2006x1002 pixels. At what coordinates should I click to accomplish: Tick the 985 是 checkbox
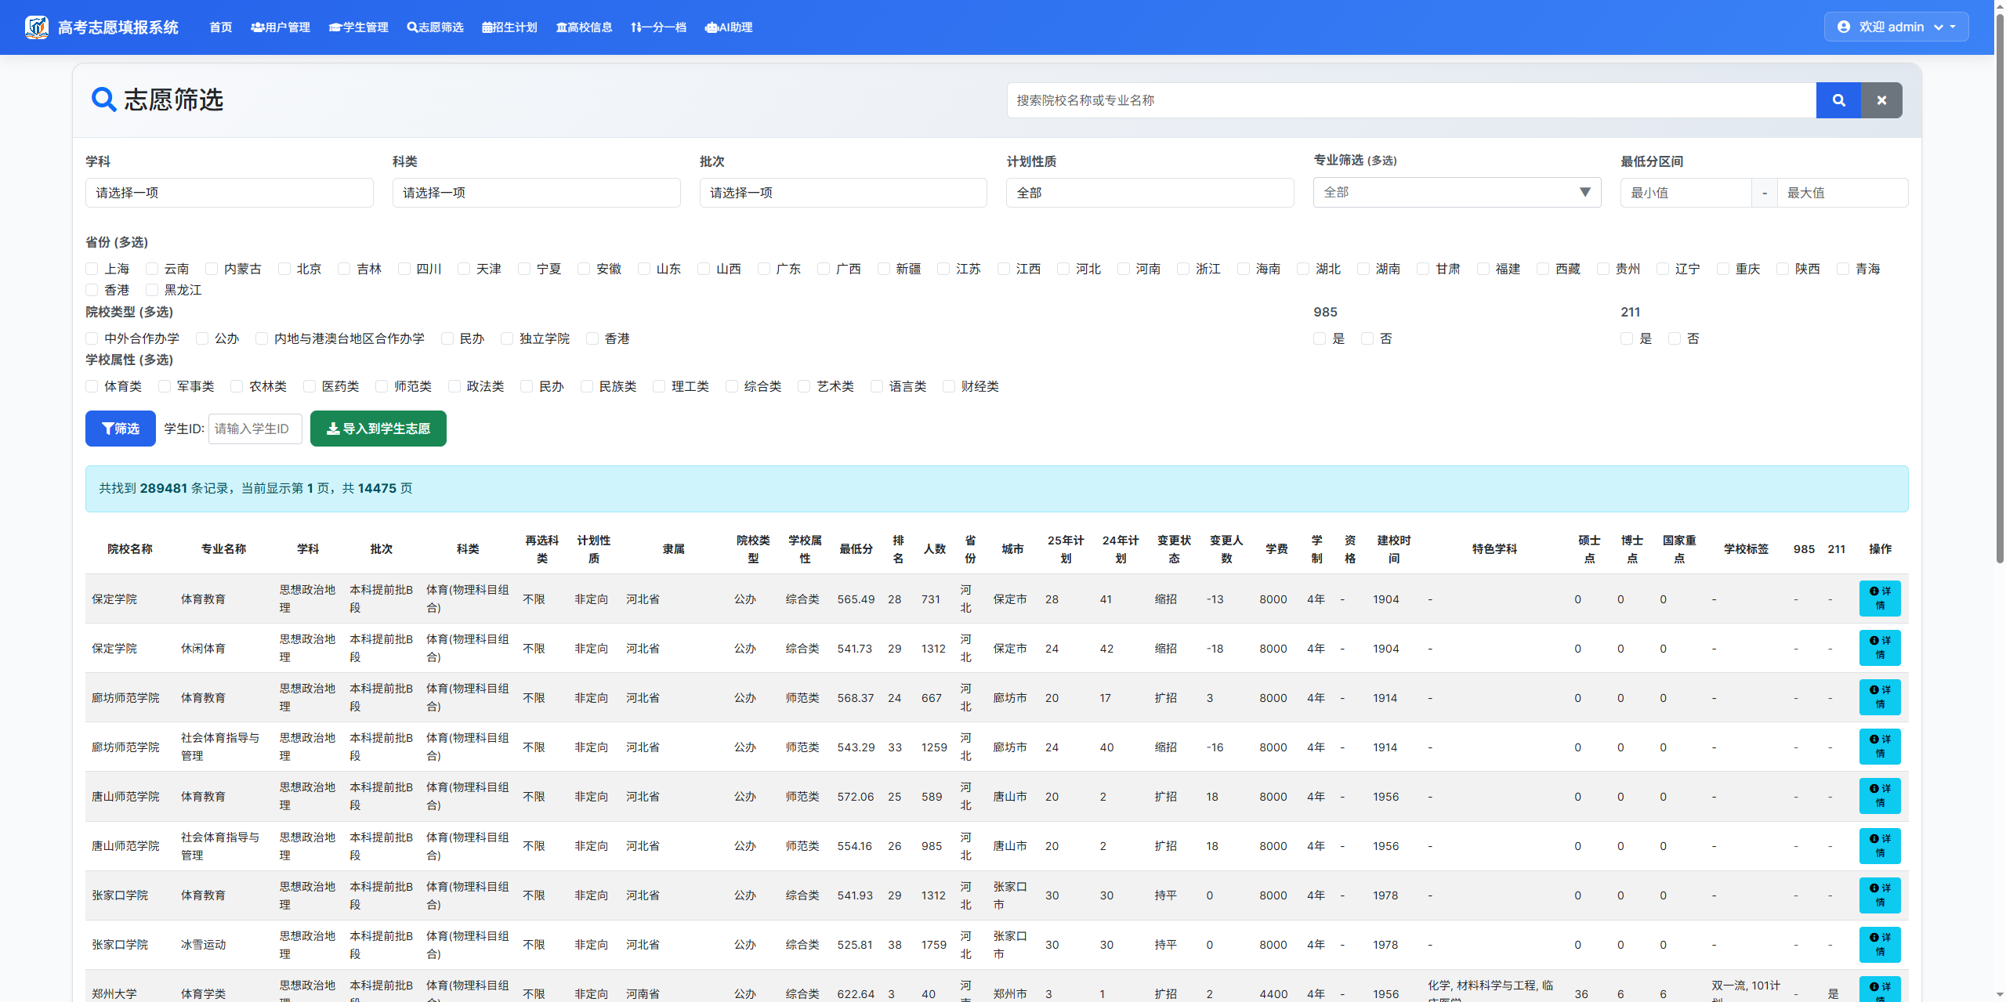point(1320,338)
